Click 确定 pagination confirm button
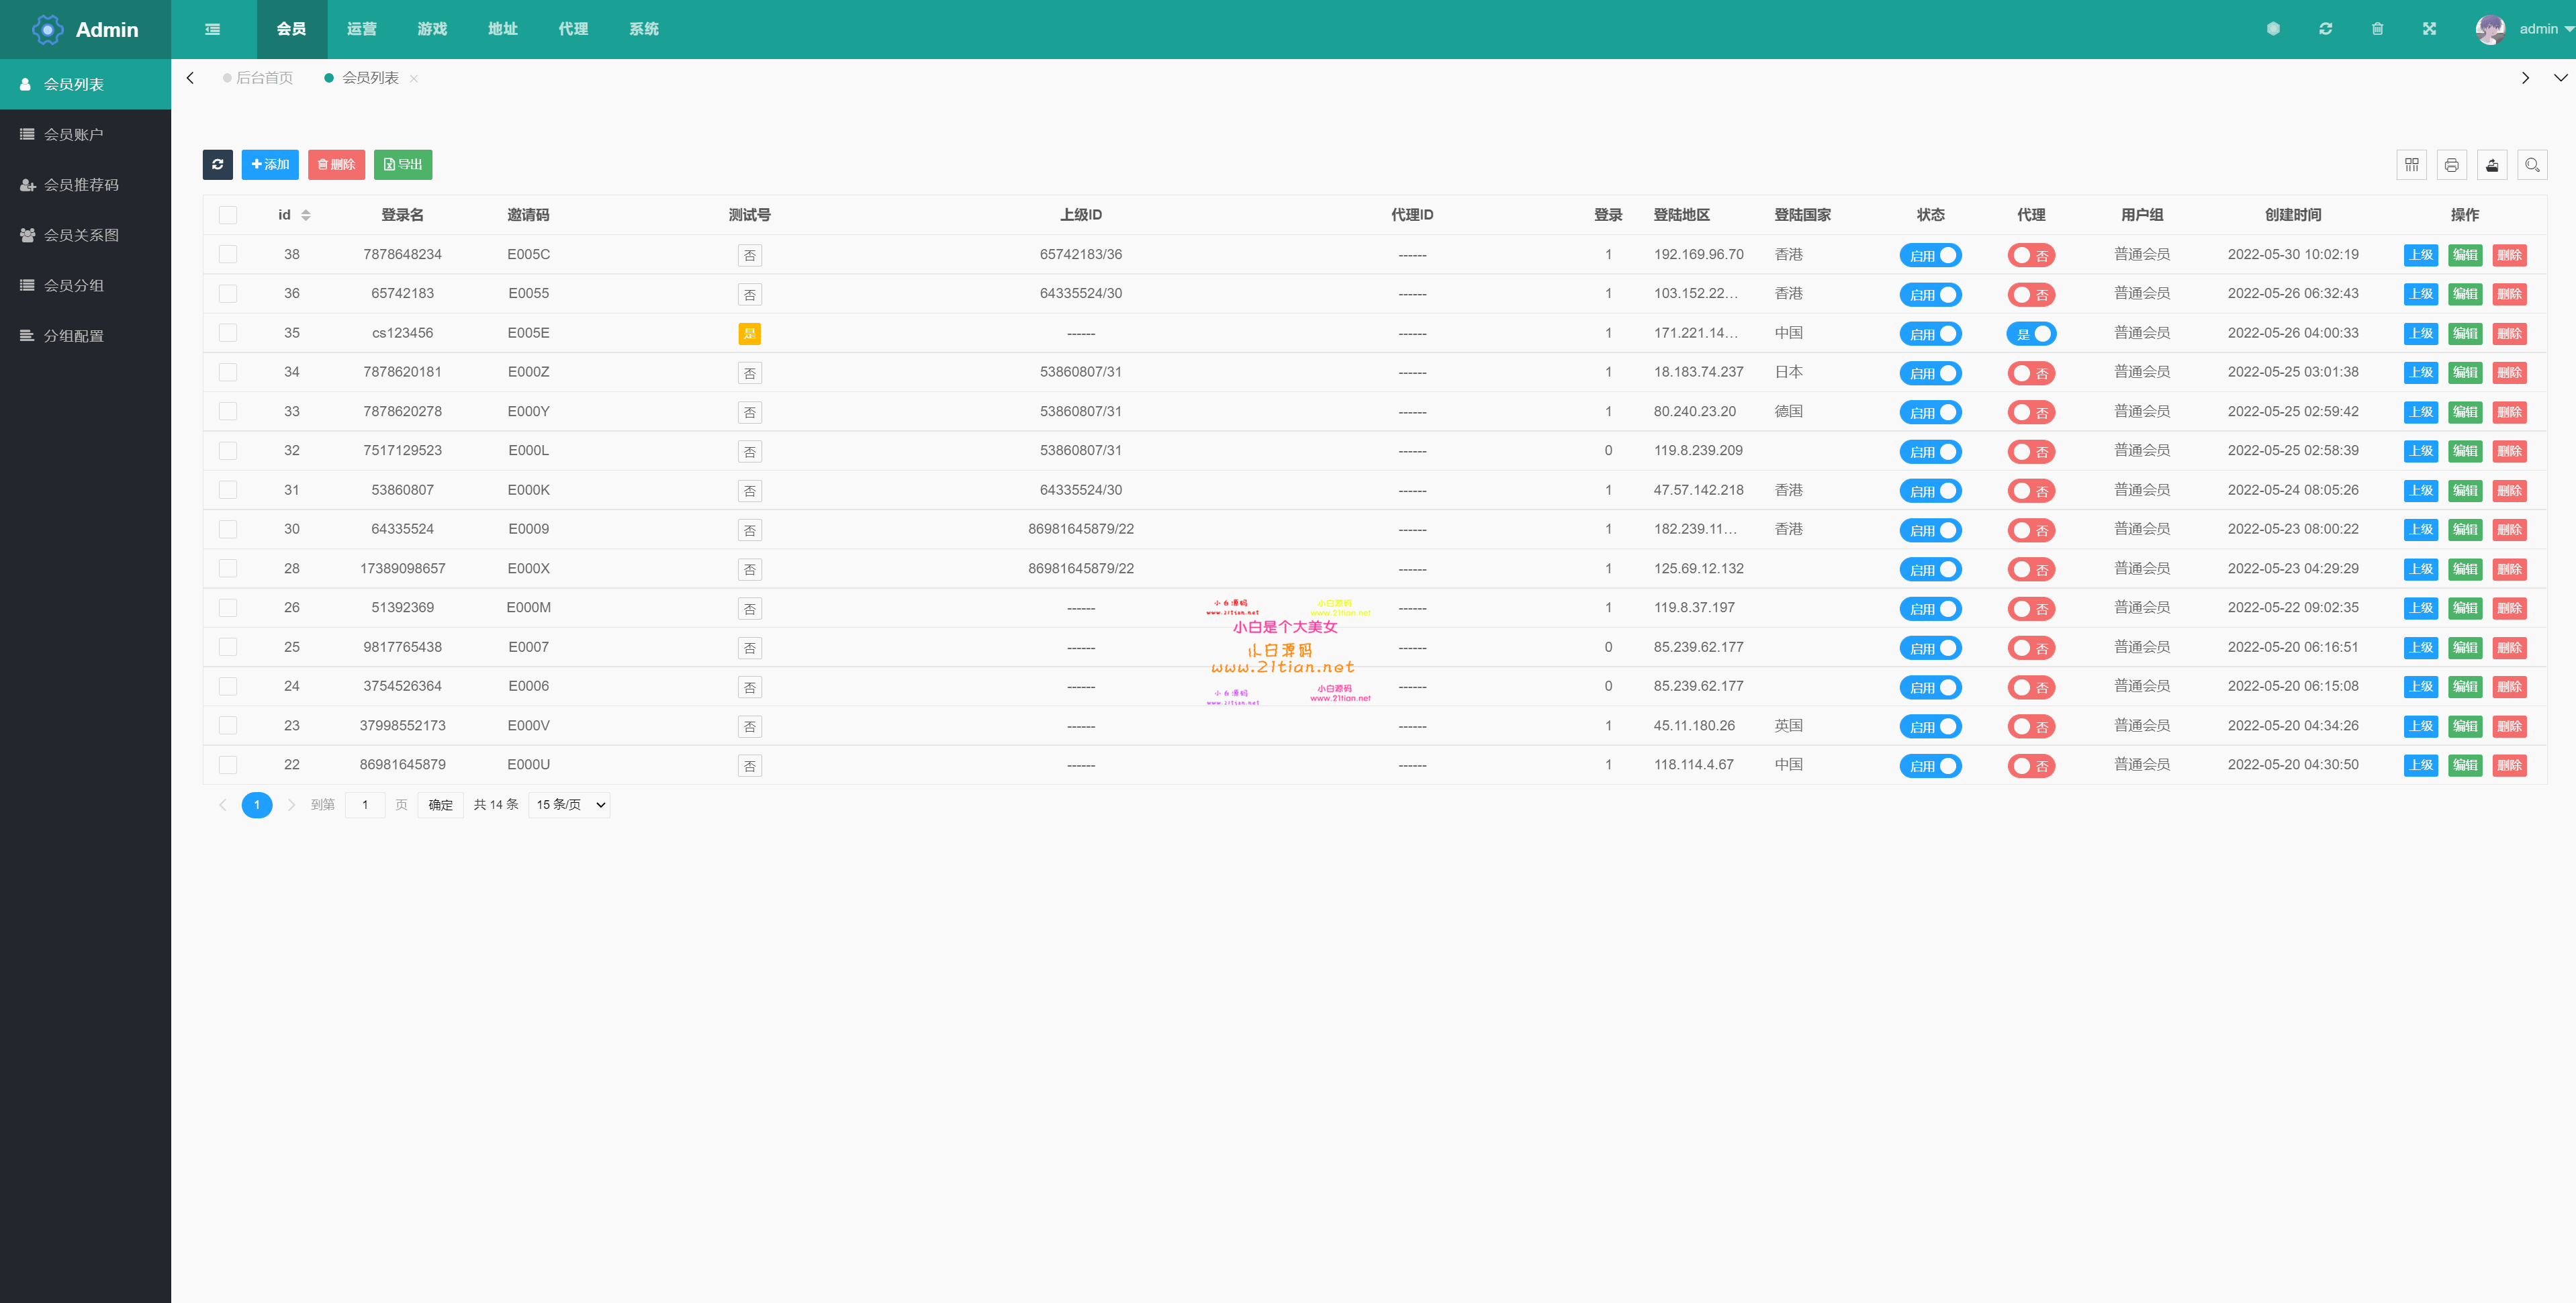This screenshot has width=2576, height=1303. (441, 805)
